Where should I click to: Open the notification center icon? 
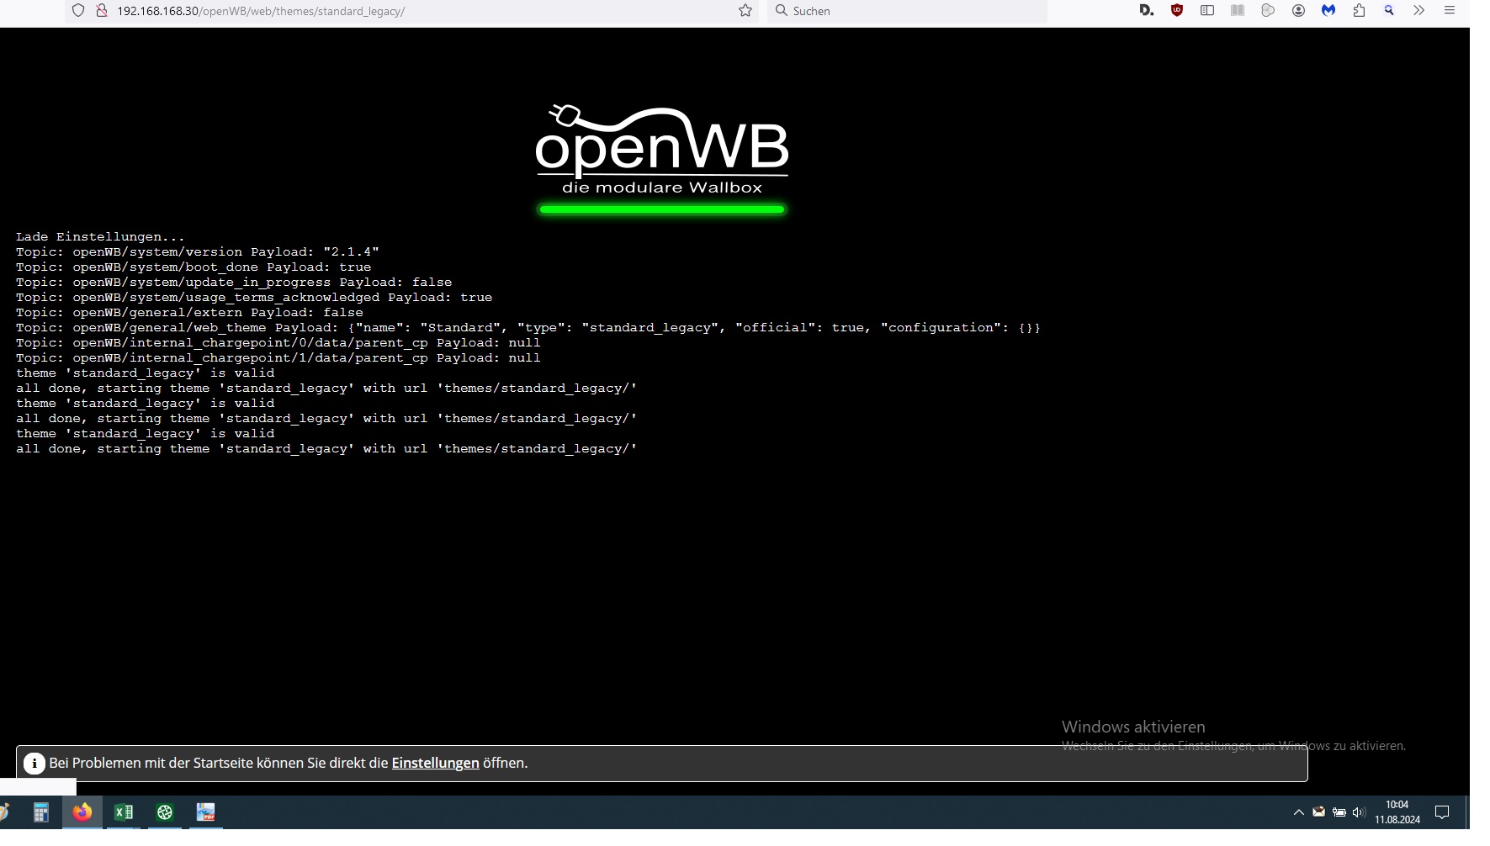coord(1442,812)
